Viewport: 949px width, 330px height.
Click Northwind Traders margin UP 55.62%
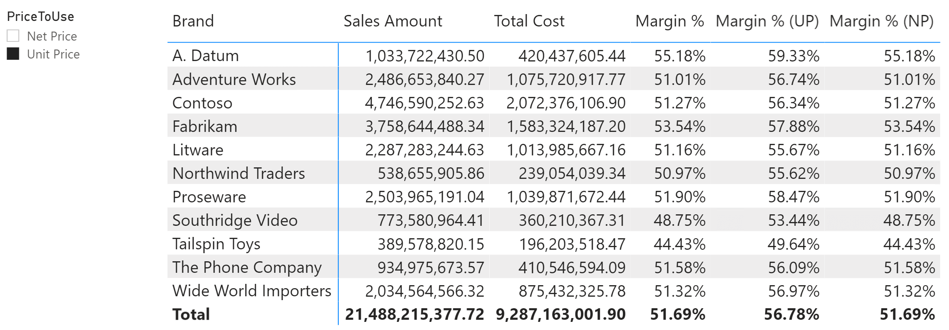pyautogui.click(x=793, y=173)
